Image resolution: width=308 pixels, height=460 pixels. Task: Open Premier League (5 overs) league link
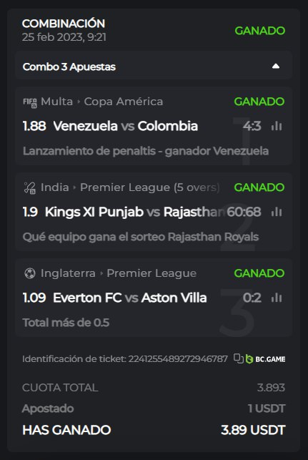[150, 187]
